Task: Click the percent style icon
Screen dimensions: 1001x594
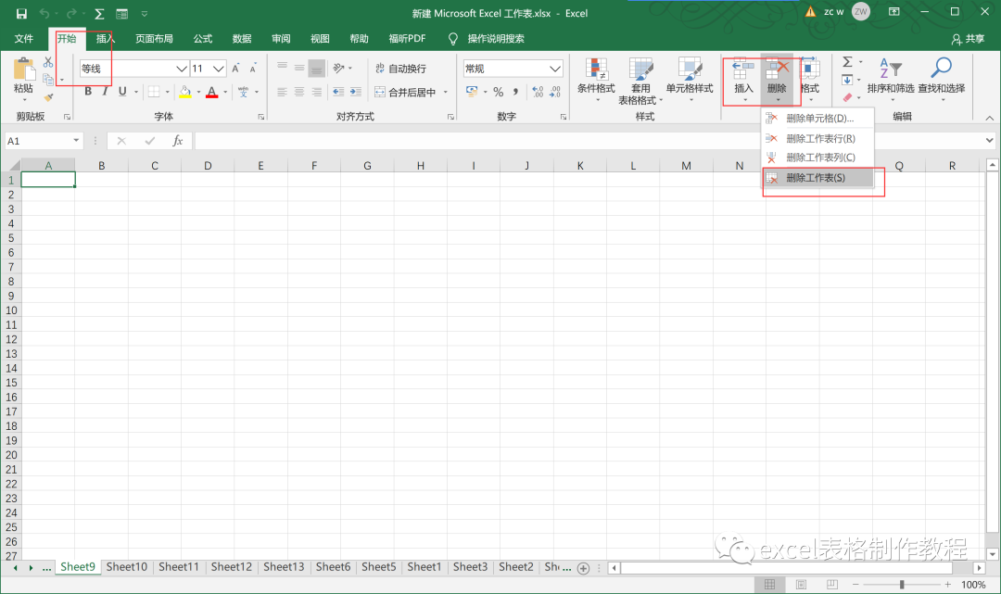Action: click(498, 92)
